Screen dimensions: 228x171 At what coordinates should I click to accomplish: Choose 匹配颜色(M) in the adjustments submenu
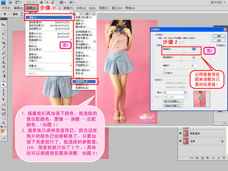tap(84, 82)
